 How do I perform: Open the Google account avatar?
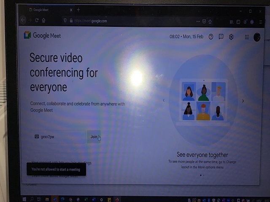(257, 37)
